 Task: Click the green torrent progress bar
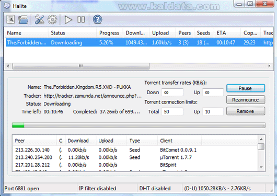pos(138,125)
